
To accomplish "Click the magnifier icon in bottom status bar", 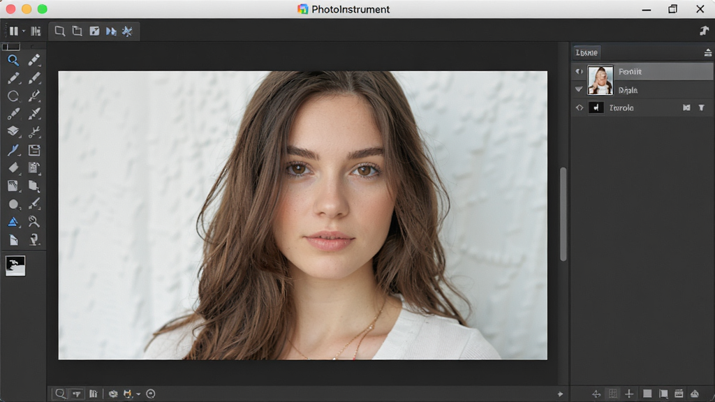I will [x=60, y=394].
